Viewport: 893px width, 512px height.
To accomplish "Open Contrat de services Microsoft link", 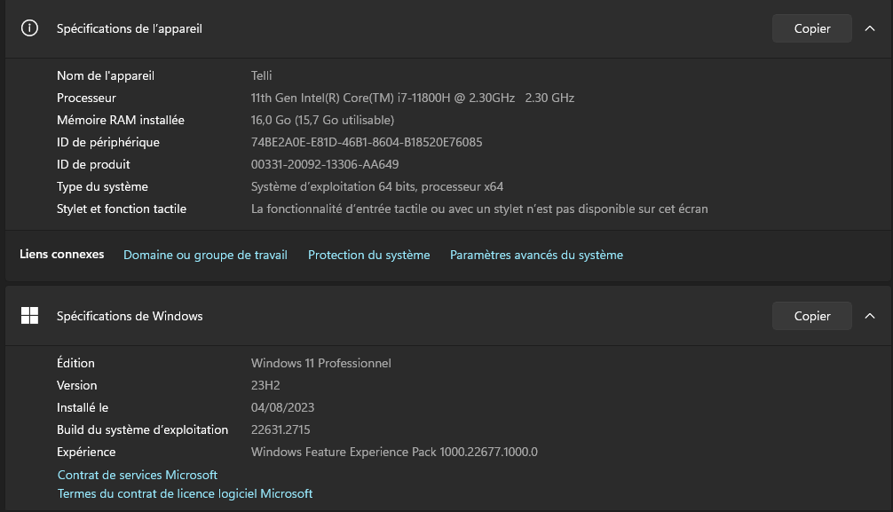I will click(138, 475).
